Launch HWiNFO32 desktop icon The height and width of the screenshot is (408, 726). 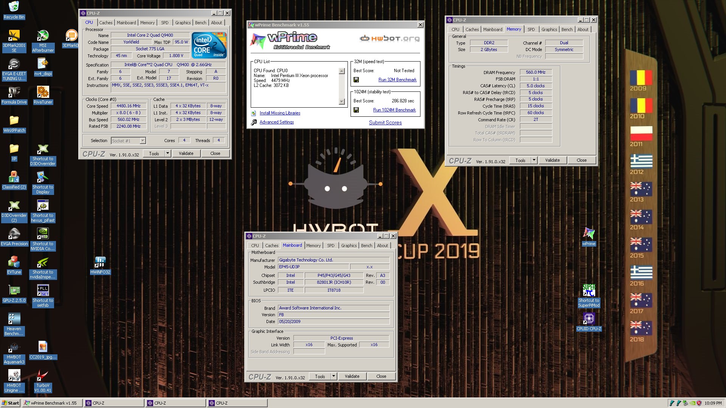(100, 265)
